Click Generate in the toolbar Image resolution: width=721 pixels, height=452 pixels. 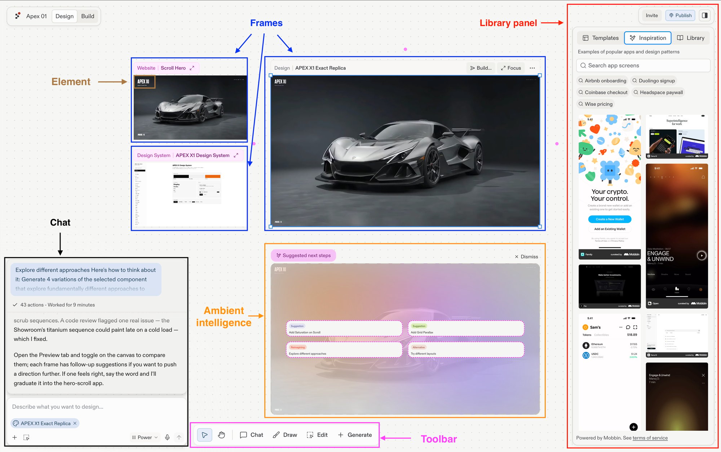[355, 435]
